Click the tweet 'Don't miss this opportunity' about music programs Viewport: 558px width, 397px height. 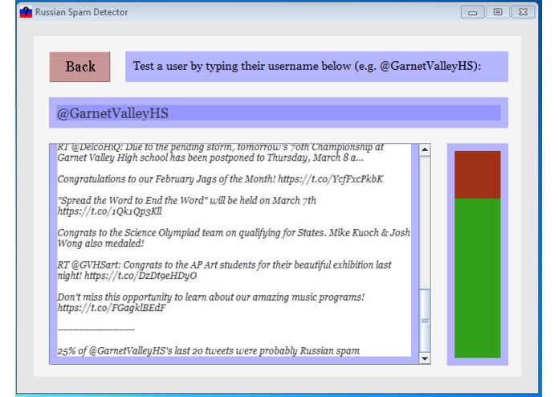point(211,302)
